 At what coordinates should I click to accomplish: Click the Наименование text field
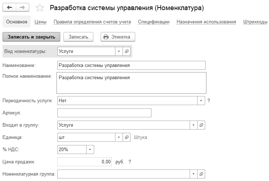coord(131,65)
